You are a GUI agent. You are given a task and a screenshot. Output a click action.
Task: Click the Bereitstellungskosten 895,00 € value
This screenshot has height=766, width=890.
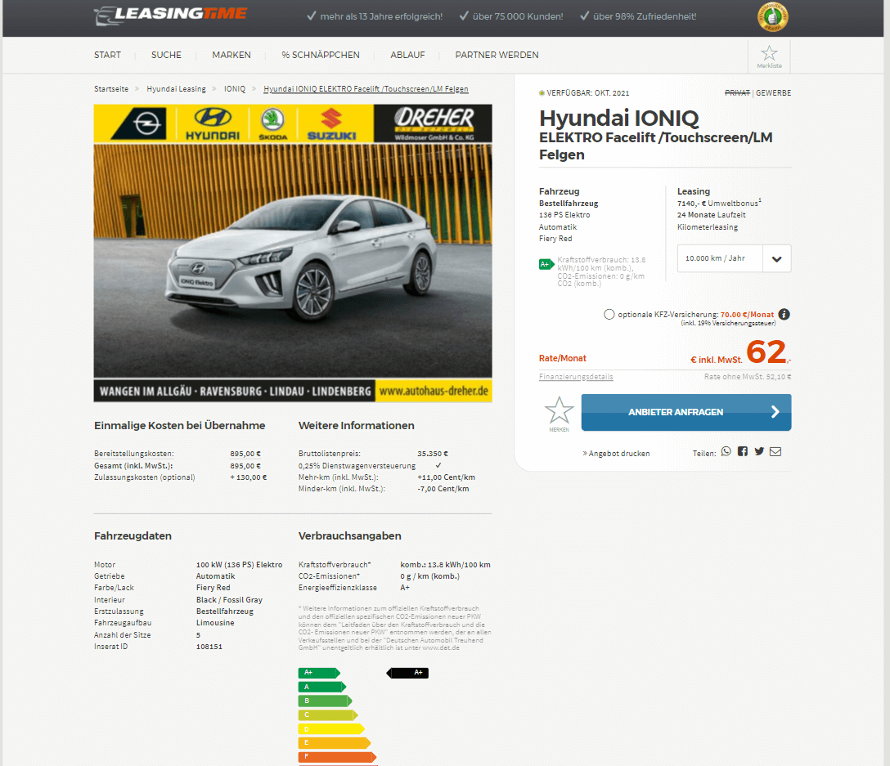(x=245, y=454)
